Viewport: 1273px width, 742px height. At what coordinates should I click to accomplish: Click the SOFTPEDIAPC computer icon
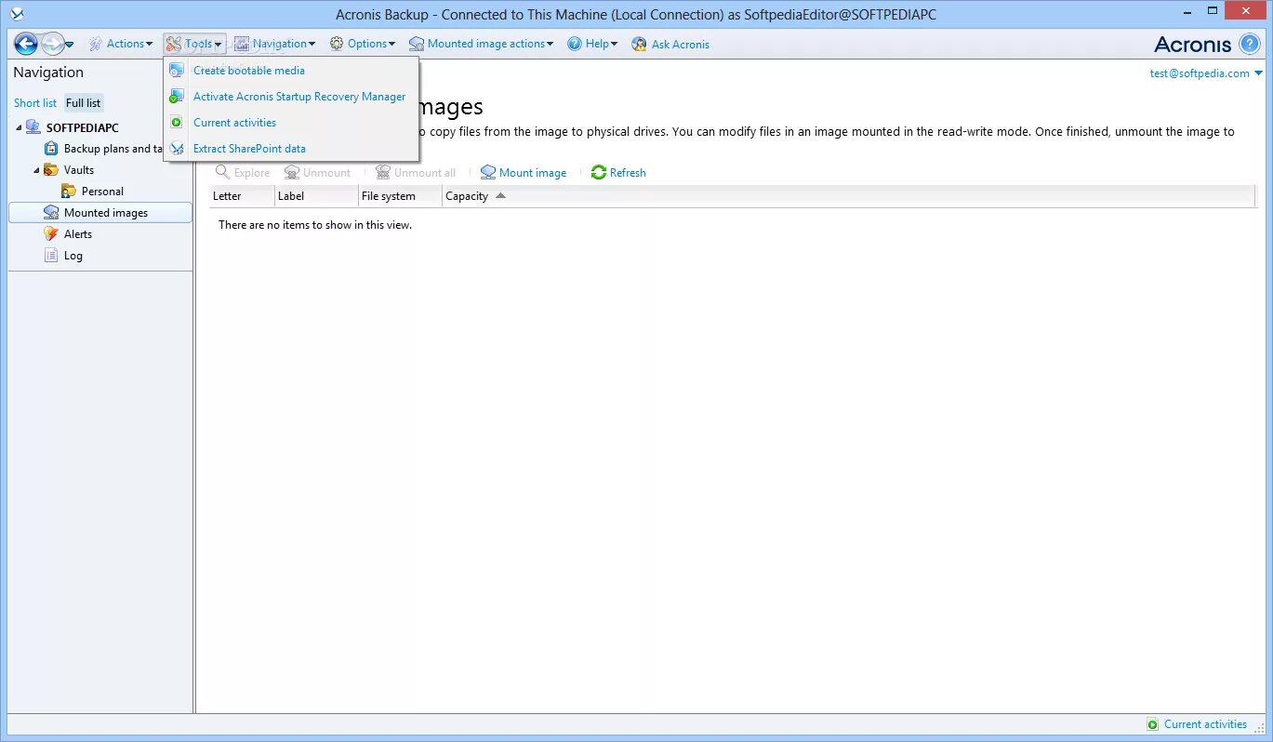33,127
